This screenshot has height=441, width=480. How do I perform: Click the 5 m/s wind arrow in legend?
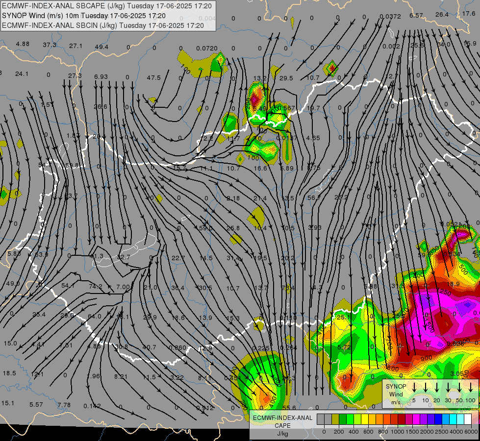click(414, 387)
